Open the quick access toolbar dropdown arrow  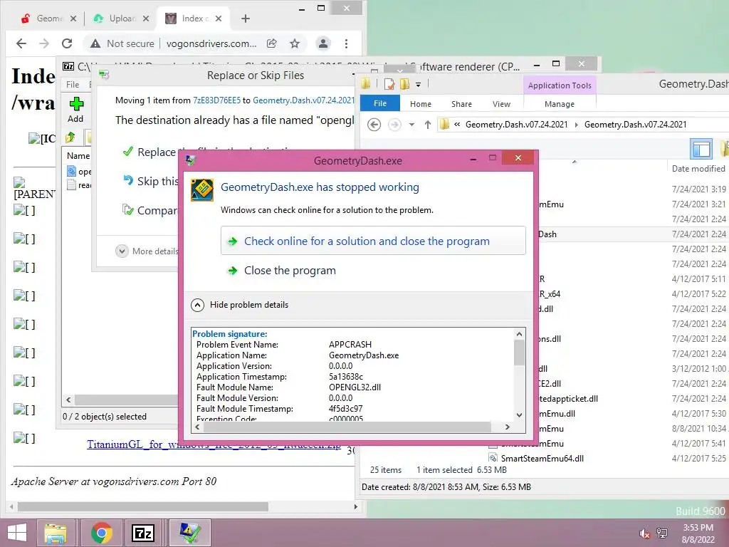[x=418, y=85]
